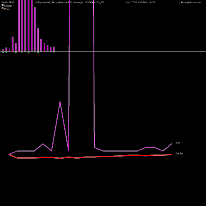The width and height of the screenshot is (206, 206).
Task: Select the 'Price' legend label
Action: click(7, 9)
